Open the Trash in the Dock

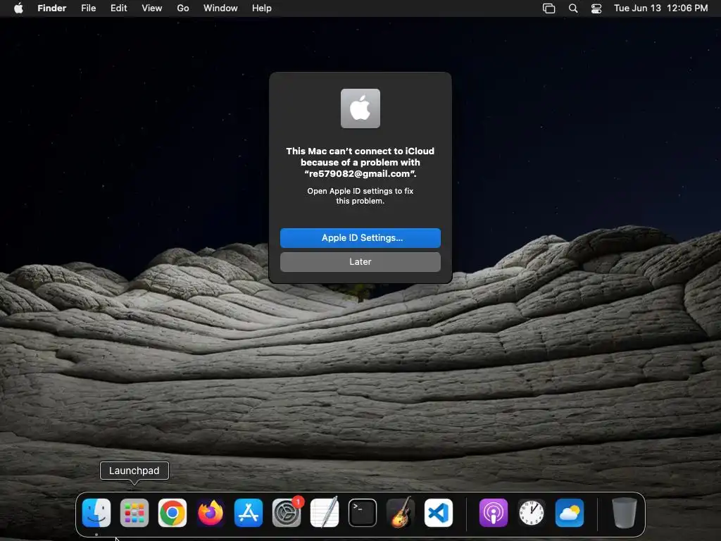(x=625, y=513)
